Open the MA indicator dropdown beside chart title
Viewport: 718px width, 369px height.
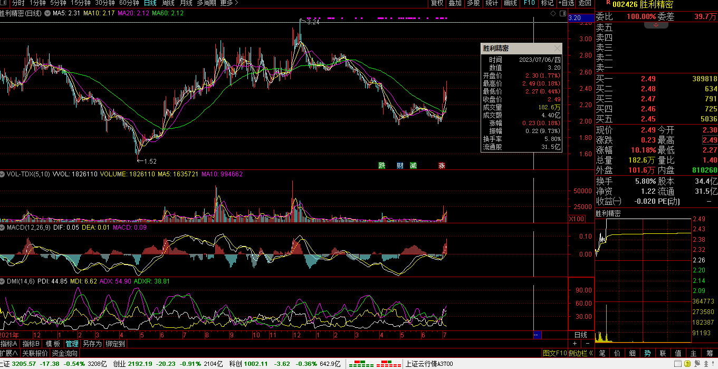(49, 13)
